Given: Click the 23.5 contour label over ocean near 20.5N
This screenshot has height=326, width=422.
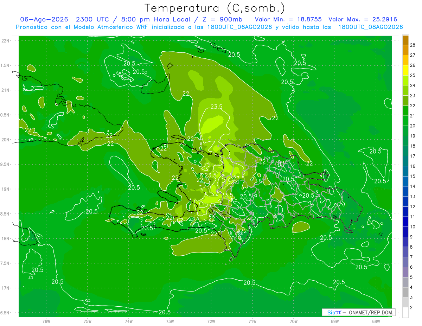Looking at the screenshot, I should 216,107.
